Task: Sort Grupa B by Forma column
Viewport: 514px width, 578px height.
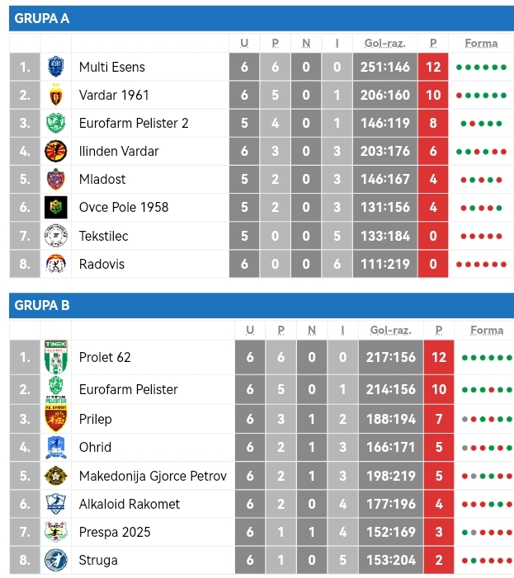Action: [x=486, y=330]
